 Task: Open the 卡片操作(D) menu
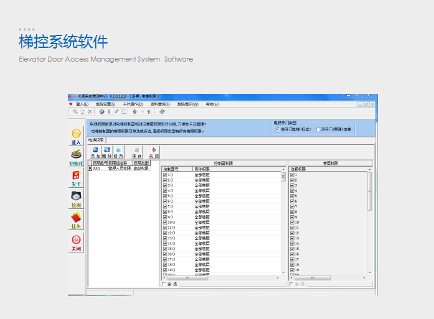(x=133, y=104)
